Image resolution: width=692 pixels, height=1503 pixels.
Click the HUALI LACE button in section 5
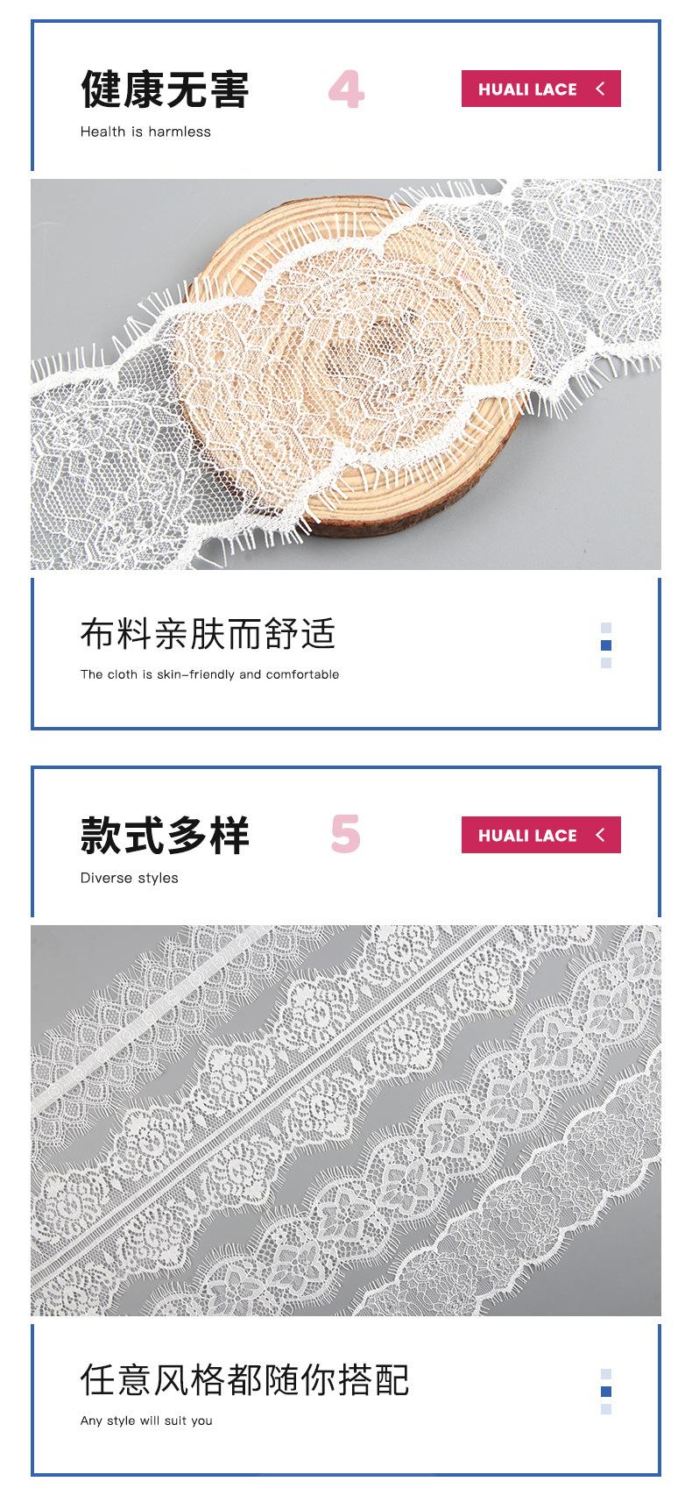click(x=540, y=835)
